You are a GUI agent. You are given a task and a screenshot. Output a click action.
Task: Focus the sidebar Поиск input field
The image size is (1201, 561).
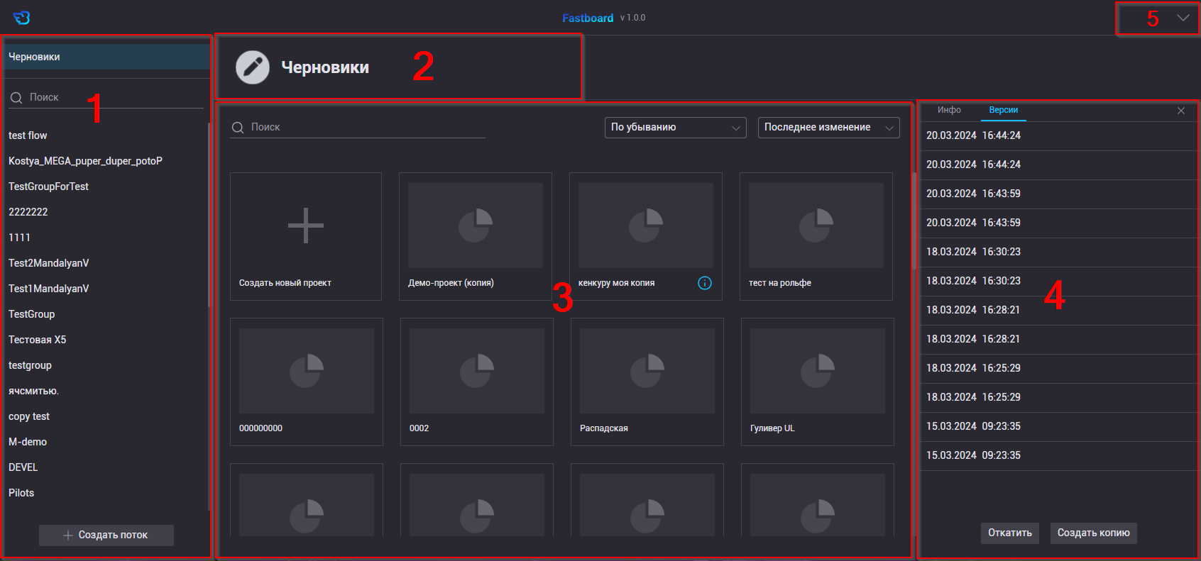[106, 98]
